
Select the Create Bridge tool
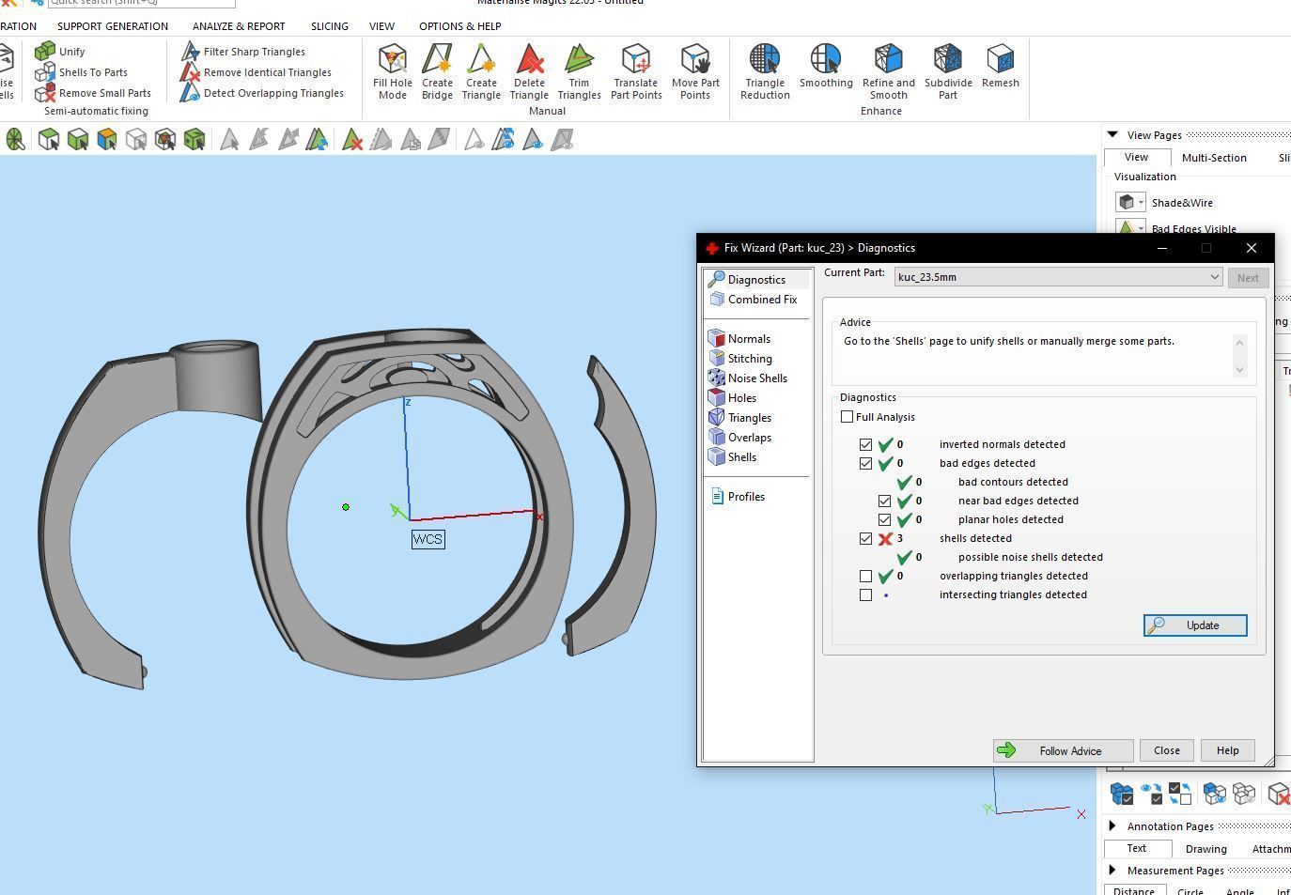pyautogui.click(x=437, y=71)
